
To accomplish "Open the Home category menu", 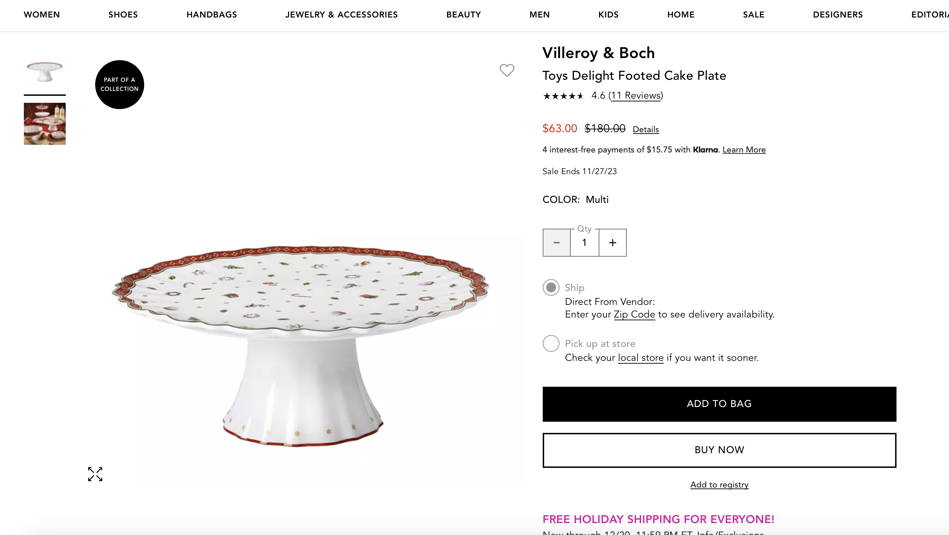I will click(681, 15).
